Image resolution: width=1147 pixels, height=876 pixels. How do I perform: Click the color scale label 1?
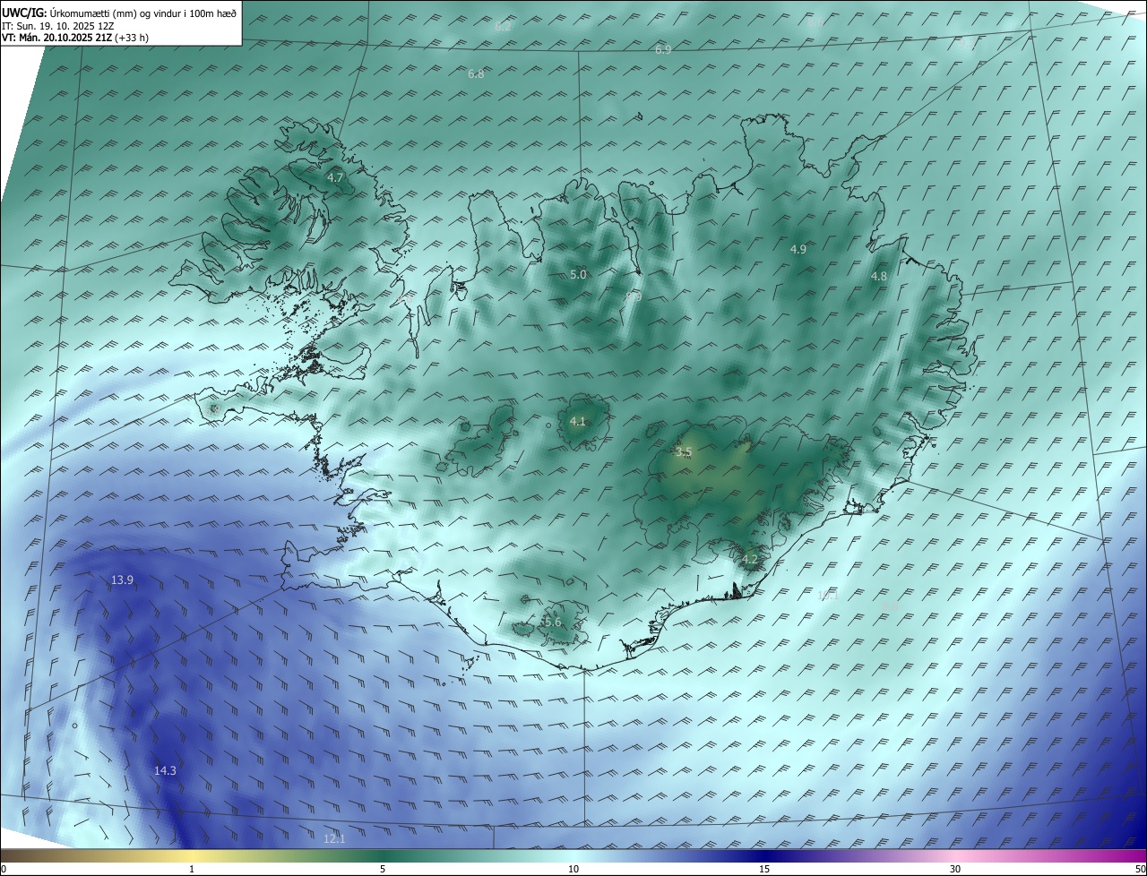192,869
